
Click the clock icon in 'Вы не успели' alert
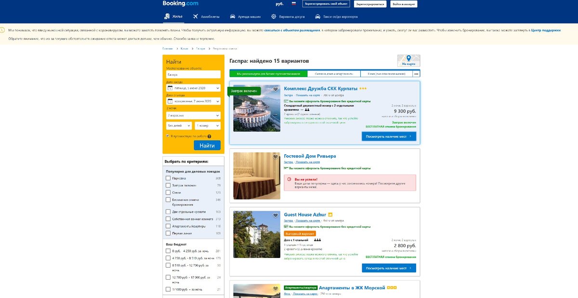[290, 179]
